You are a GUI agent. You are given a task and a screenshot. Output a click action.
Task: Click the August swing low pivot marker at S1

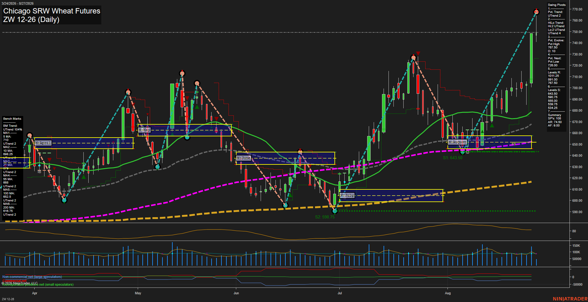[x=462, y=152]
